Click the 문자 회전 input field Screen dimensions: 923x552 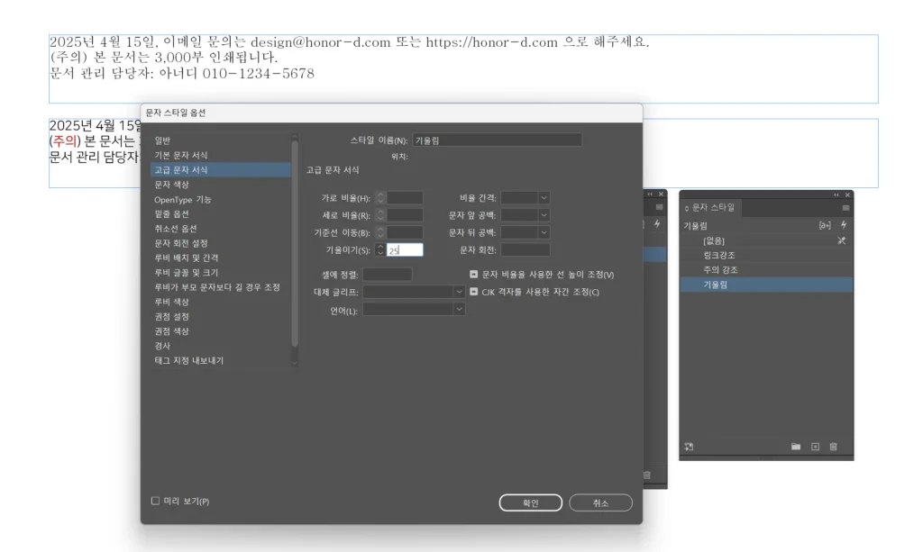point(525,249)
